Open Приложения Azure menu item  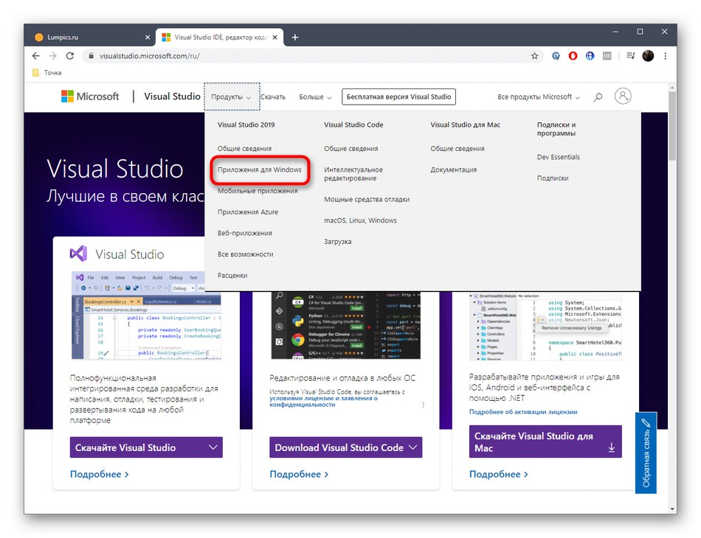[x=248, y=212]
